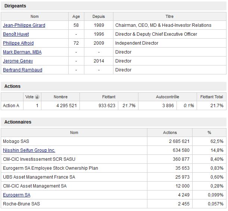
Task: Open the Jerome Geney link
Action: (18, 61)
